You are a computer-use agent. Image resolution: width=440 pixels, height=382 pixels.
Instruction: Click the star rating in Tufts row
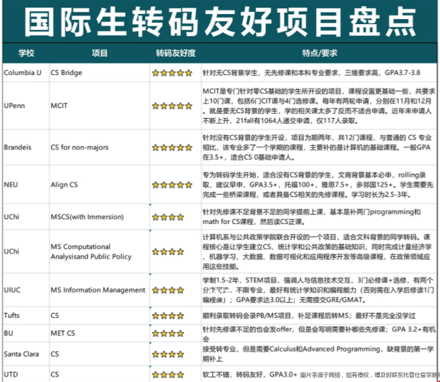[x=168, y=316]
